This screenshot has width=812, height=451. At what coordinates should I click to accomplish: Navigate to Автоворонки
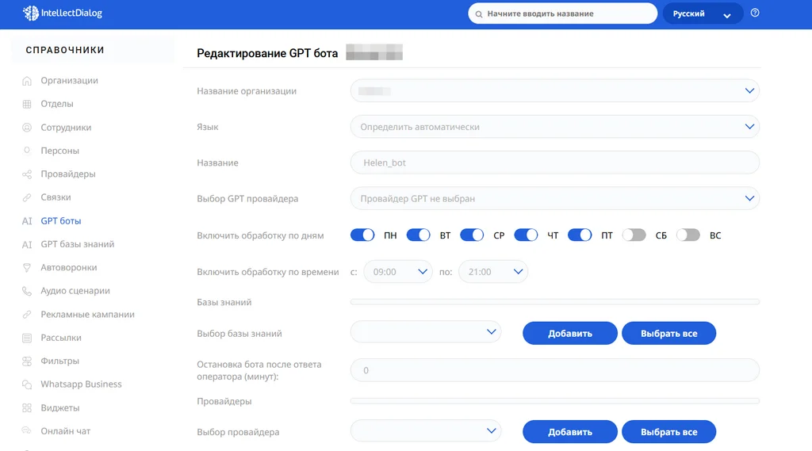[69, 268]
